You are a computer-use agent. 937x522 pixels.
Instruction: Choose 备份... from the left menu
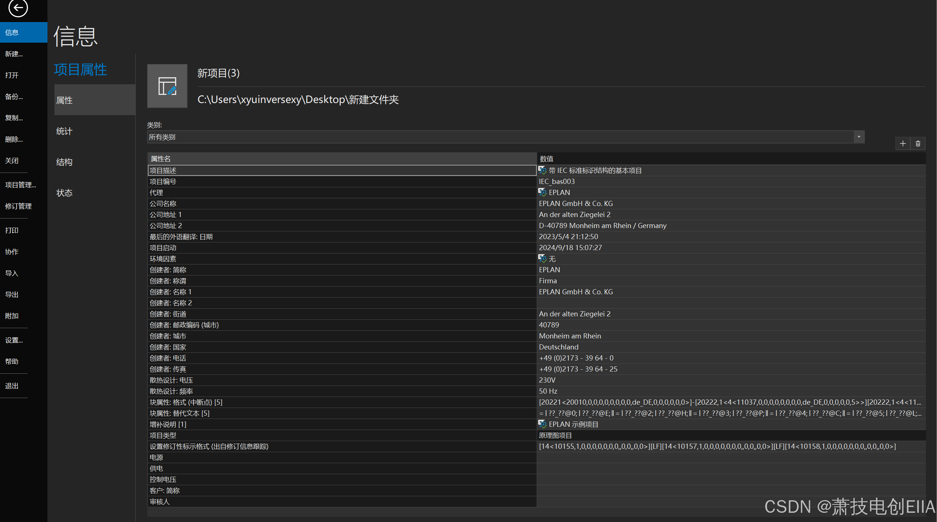point(14,97)
